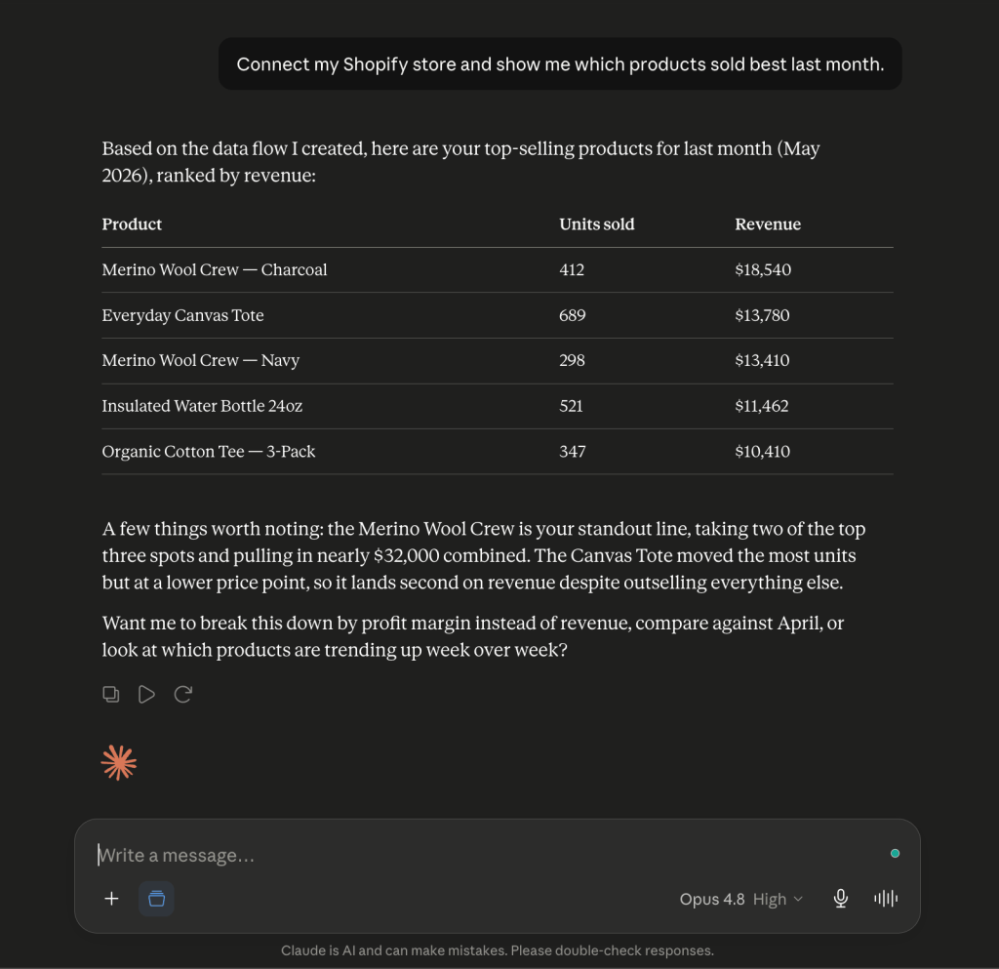This screenshot has width=999, height=969.
Task: Click the Product column header
Action: [x=132, y=224]
